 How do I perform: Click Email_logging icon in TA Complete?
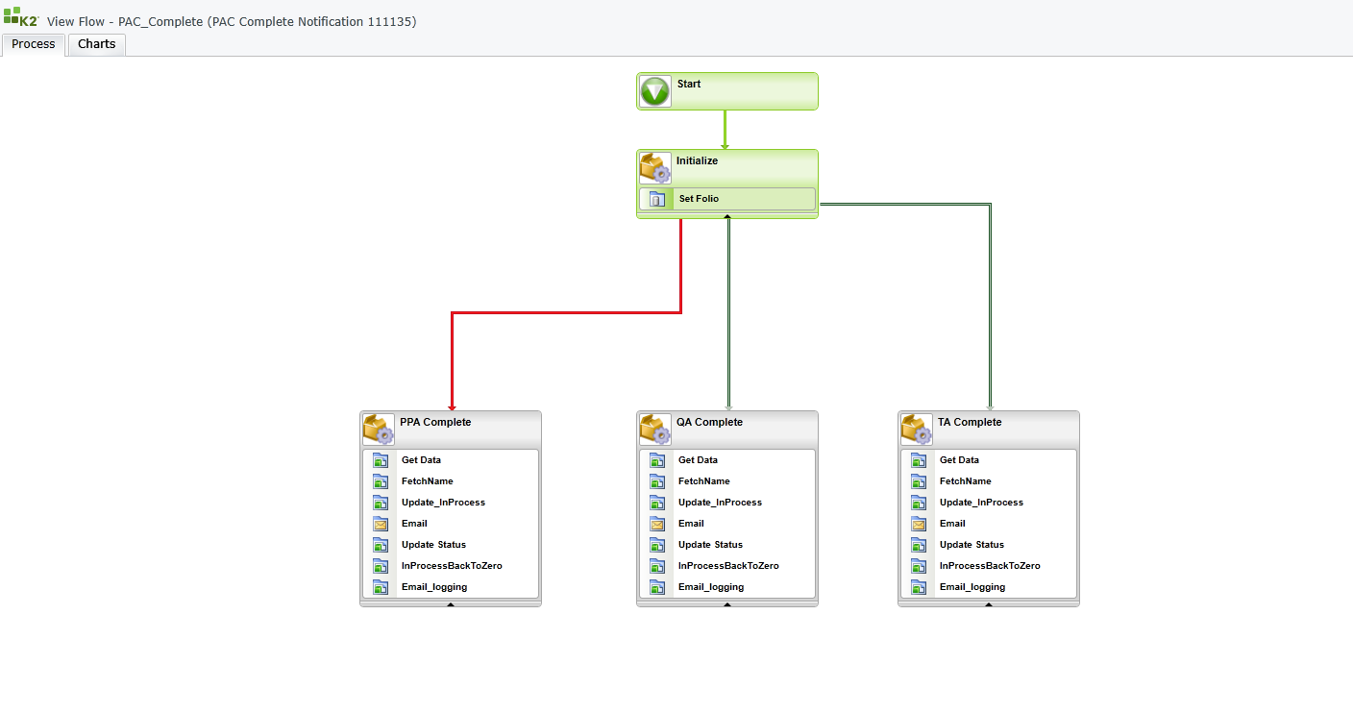coord(919,587)
